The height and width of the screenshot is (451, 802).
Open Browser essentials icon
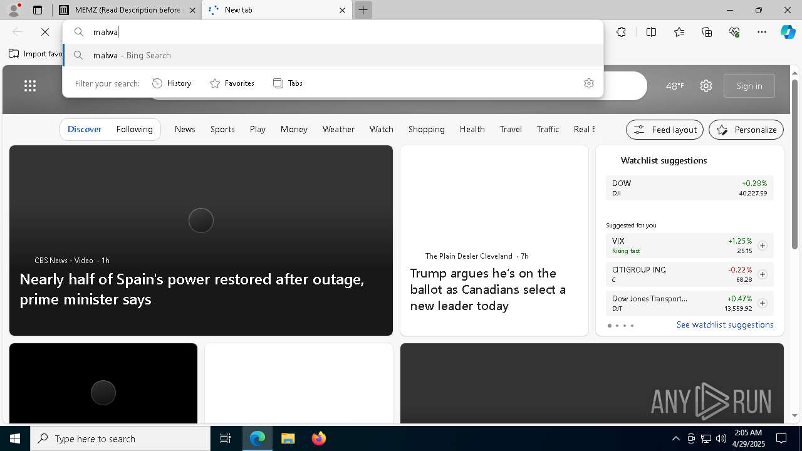click(x=734, y=32)
